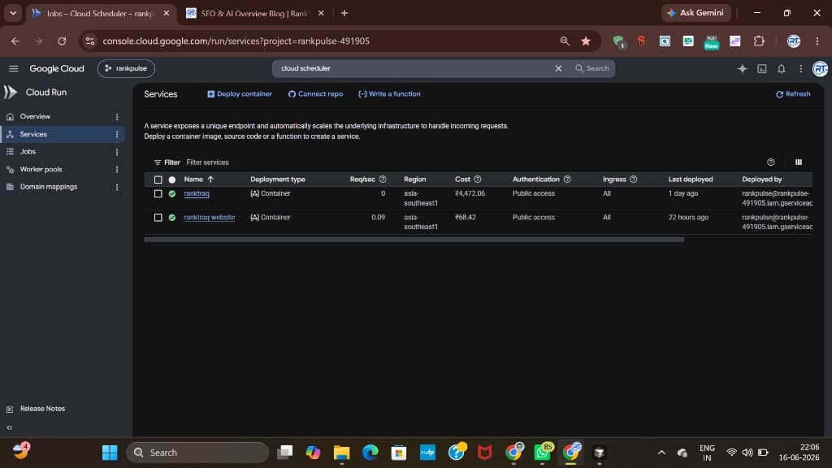Viewport: 832px width, 468px height.
Task: Open Domain mappings item options menu
Action: pyautogui.click(x=117, y=187)
